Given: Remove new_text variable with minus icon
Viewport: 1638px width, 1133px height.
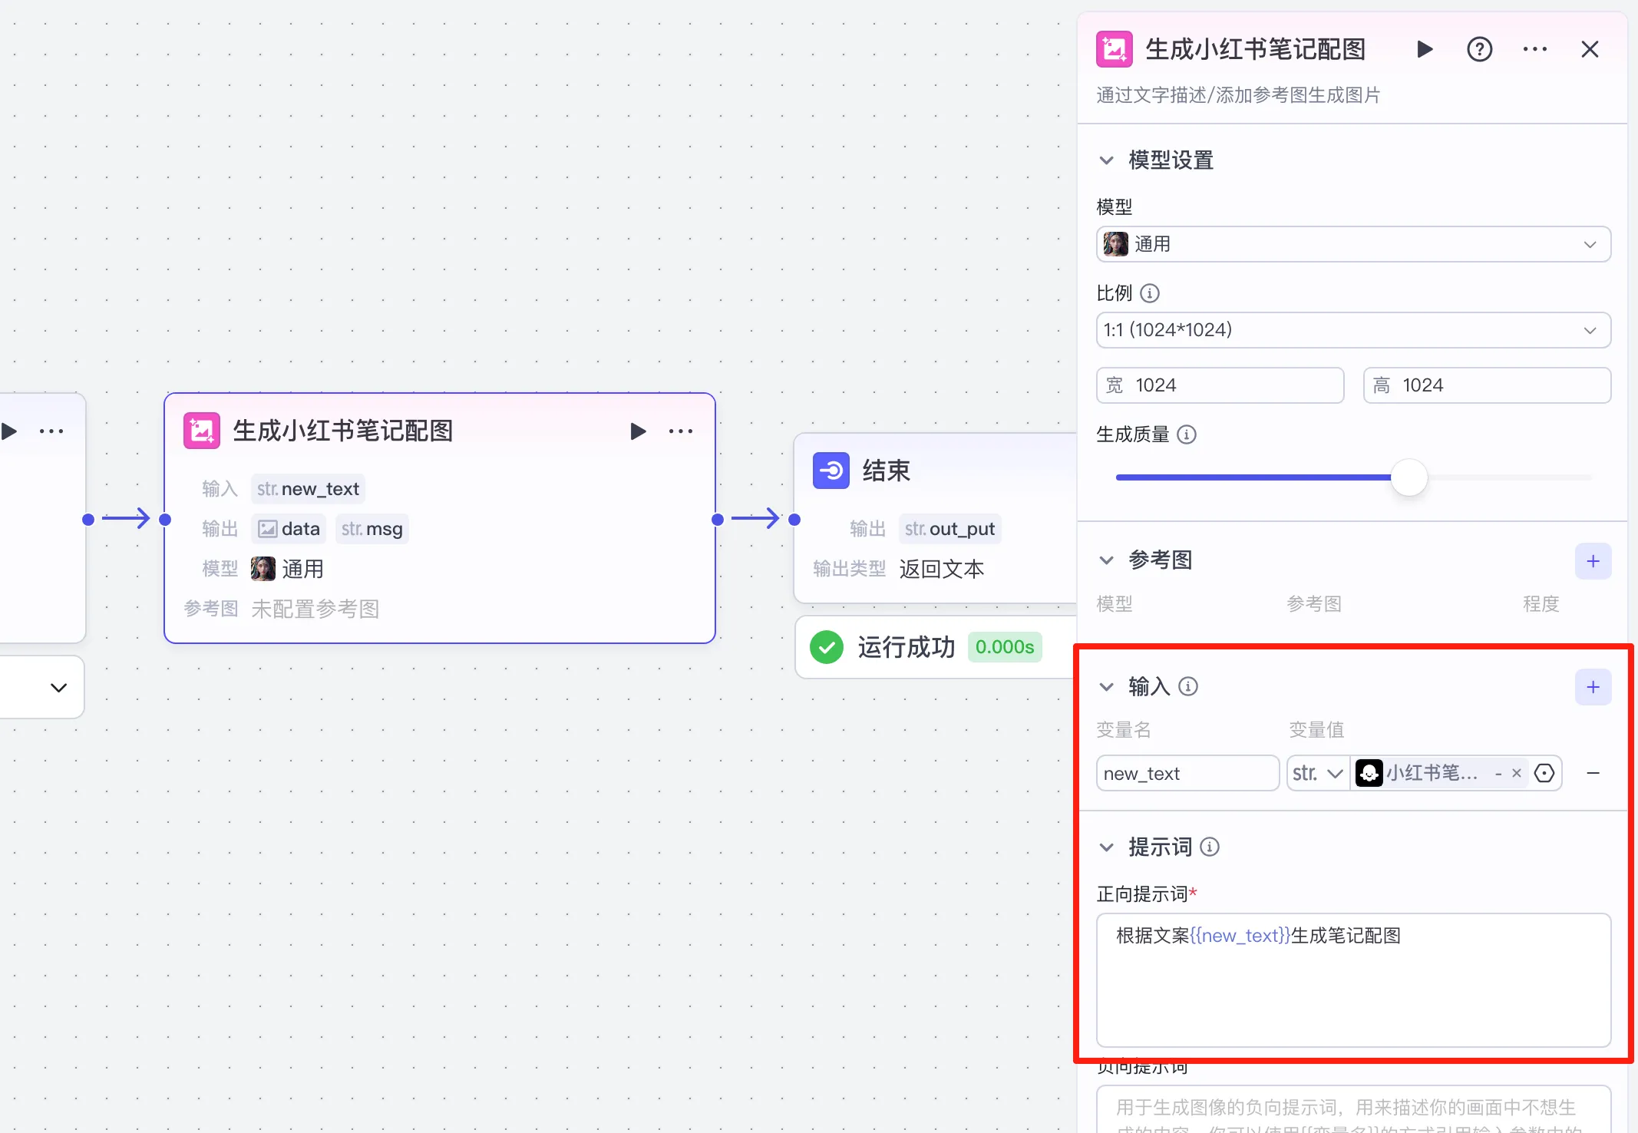Looking at the screenshot, I should (1593, 773).
